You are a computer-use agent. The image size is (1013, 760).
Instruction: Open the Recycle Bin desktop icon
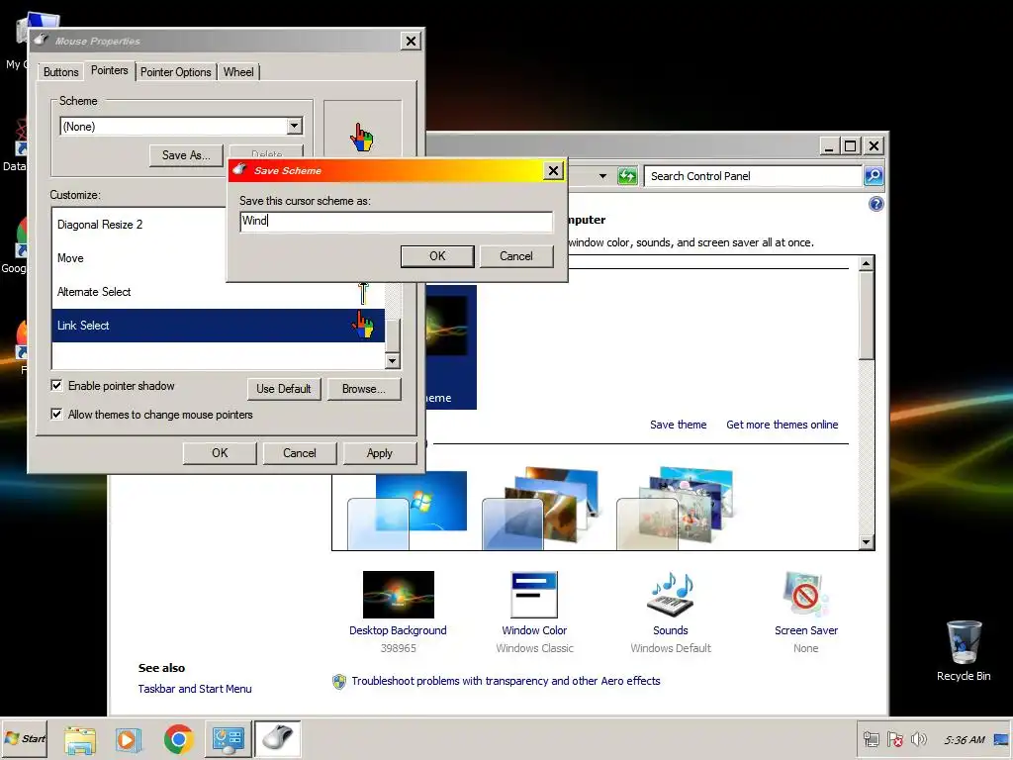click(964, 651)
